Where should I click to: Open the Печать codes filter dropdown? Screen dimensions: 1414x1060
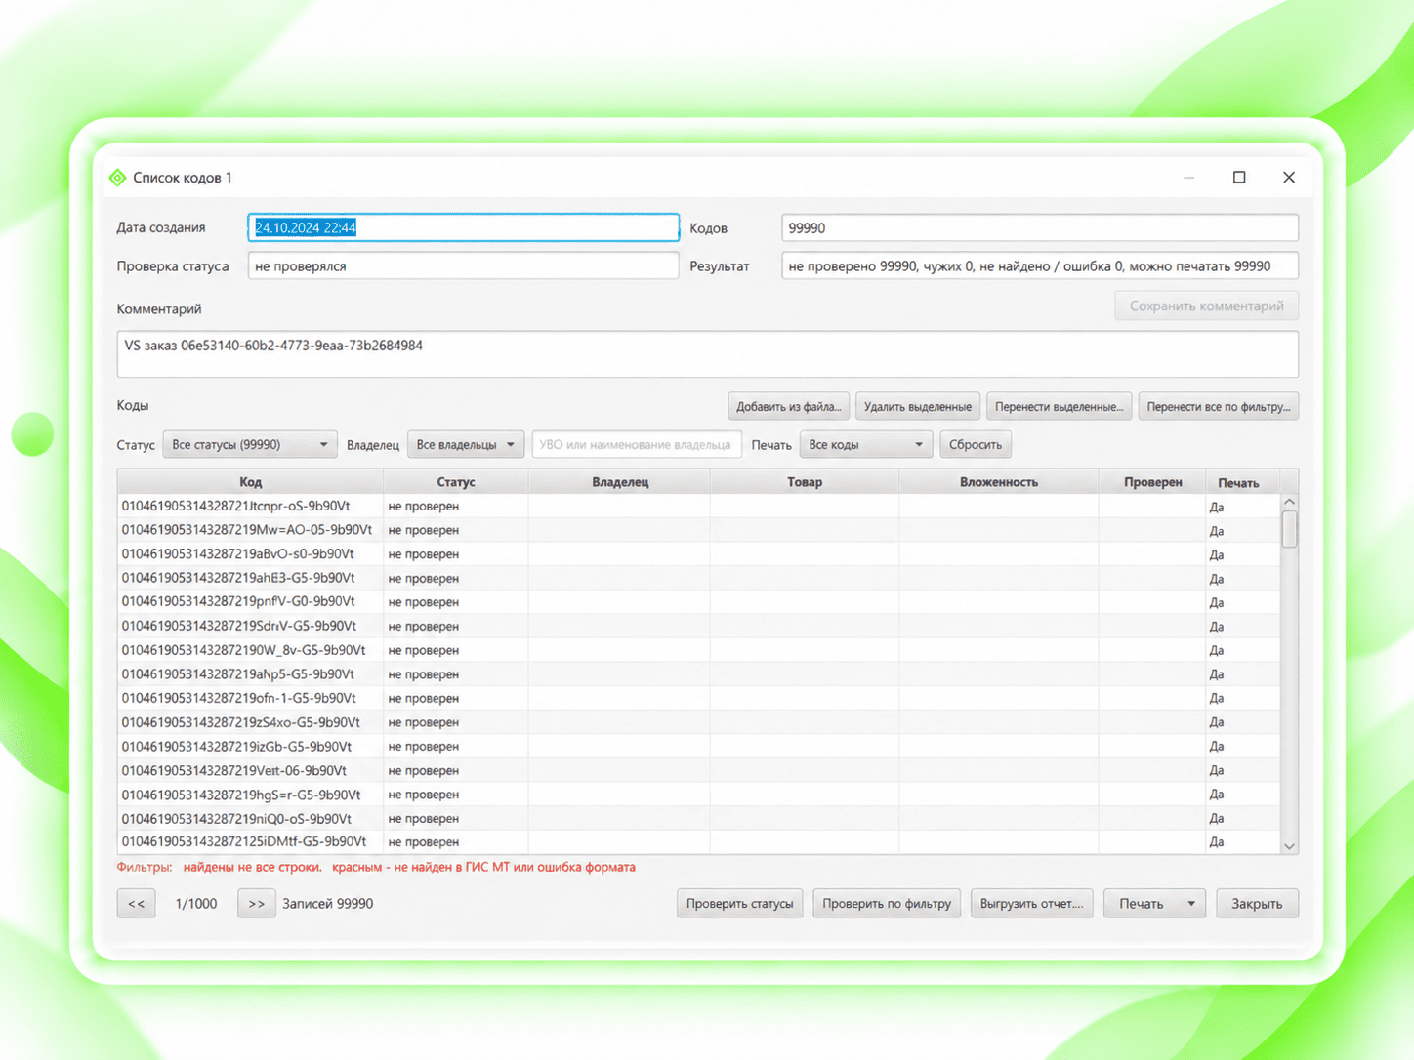pos(866,445)
